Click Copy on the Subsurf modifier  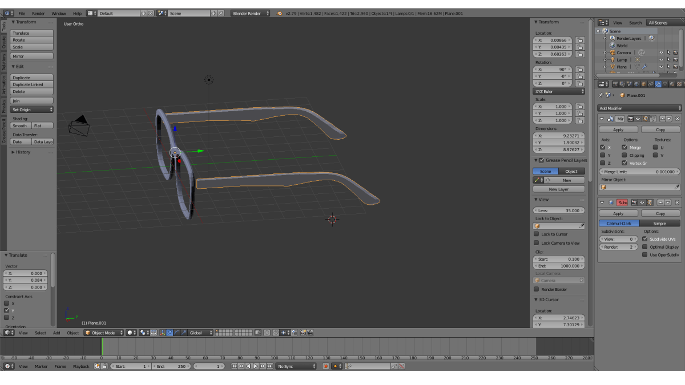pyautogui.click(x=660, y=213)
